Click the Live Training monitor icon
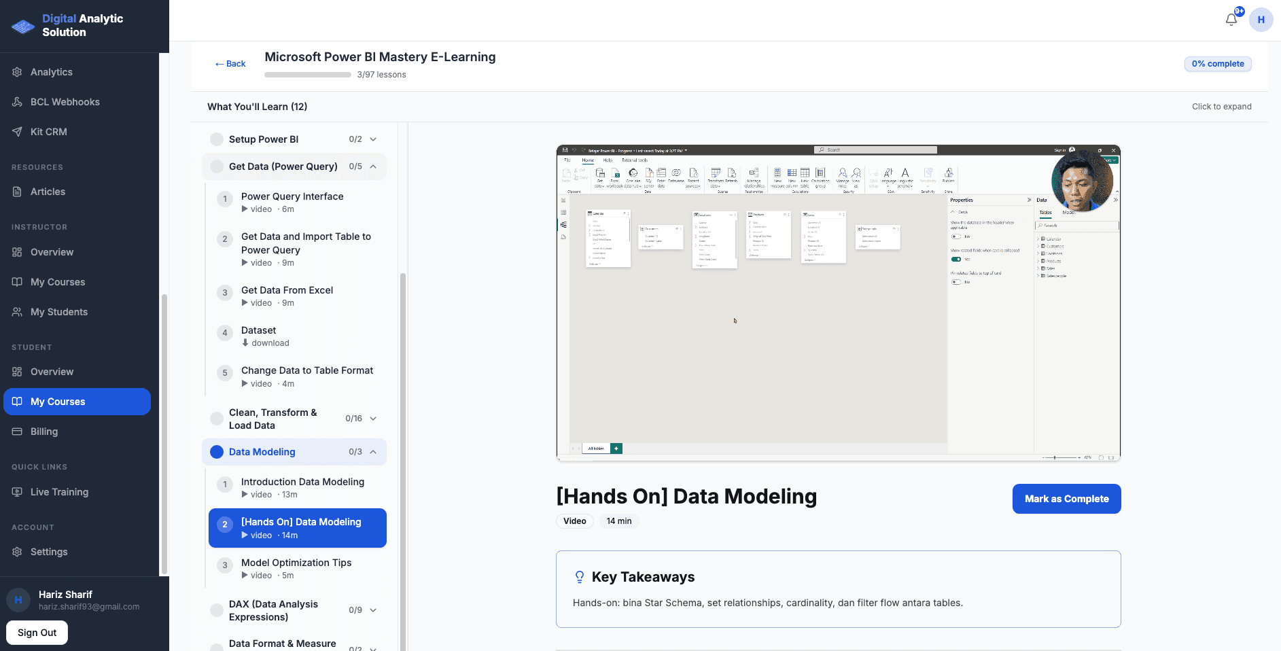The height and width of the screenshot is (651, 1281). click(x=17, y=492)
